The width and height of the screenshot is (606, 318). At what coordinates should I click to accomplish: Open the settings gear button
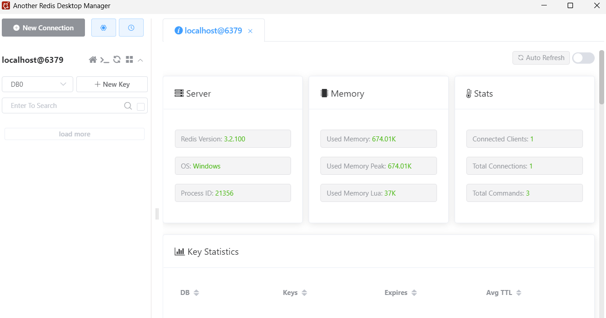pyautogui.click(x=103, y=28)
